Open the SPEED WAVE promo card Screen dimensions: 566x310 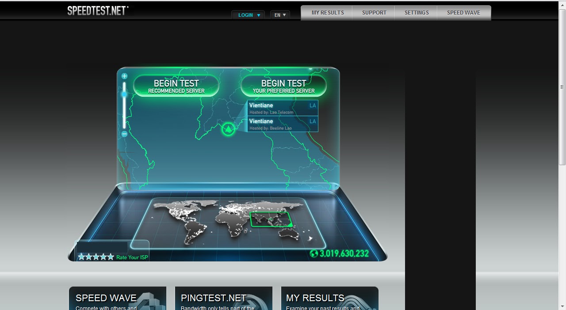(118, 299)
